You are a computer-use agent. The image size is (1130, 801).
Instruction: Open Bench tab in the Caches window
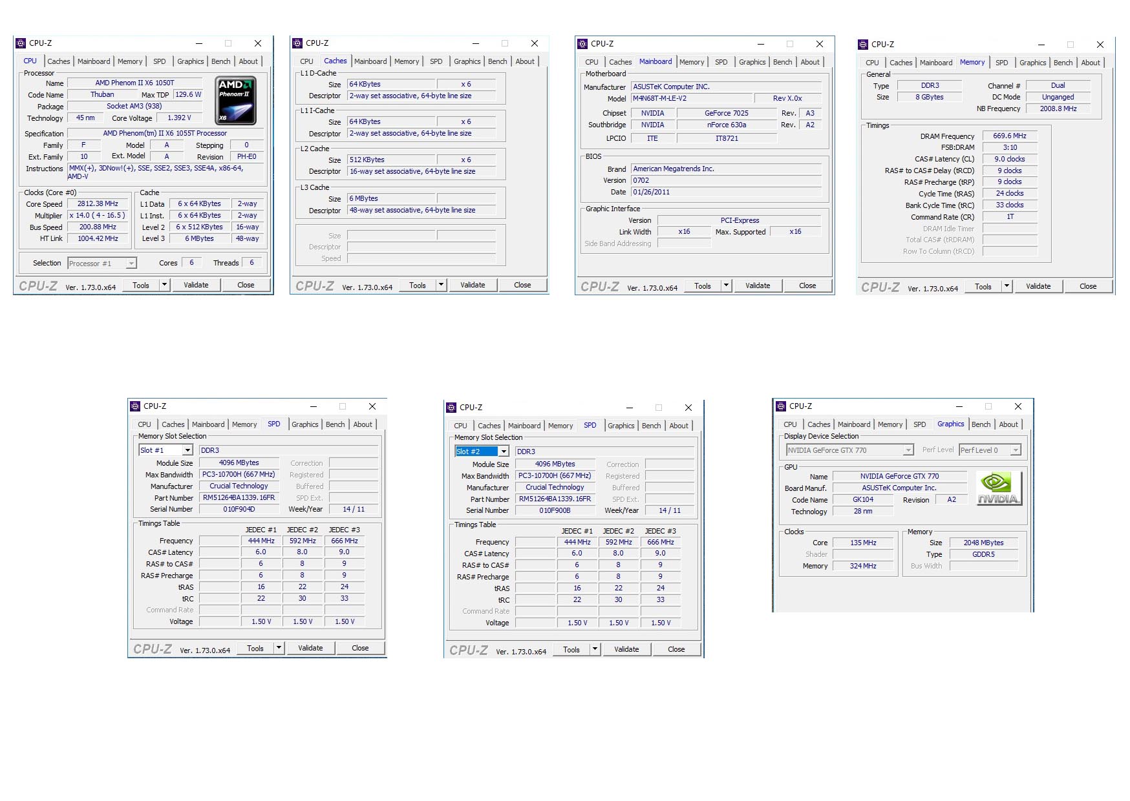(x=497, y=61)
